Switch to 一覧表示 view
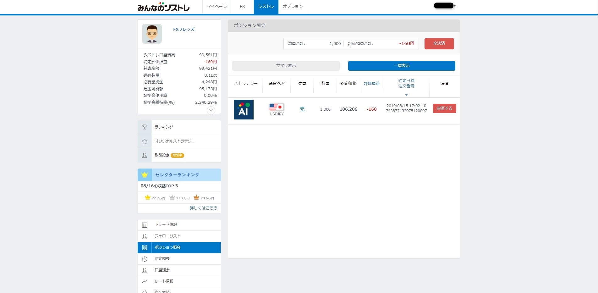This screenshot has width=598, height=293. 401,66
